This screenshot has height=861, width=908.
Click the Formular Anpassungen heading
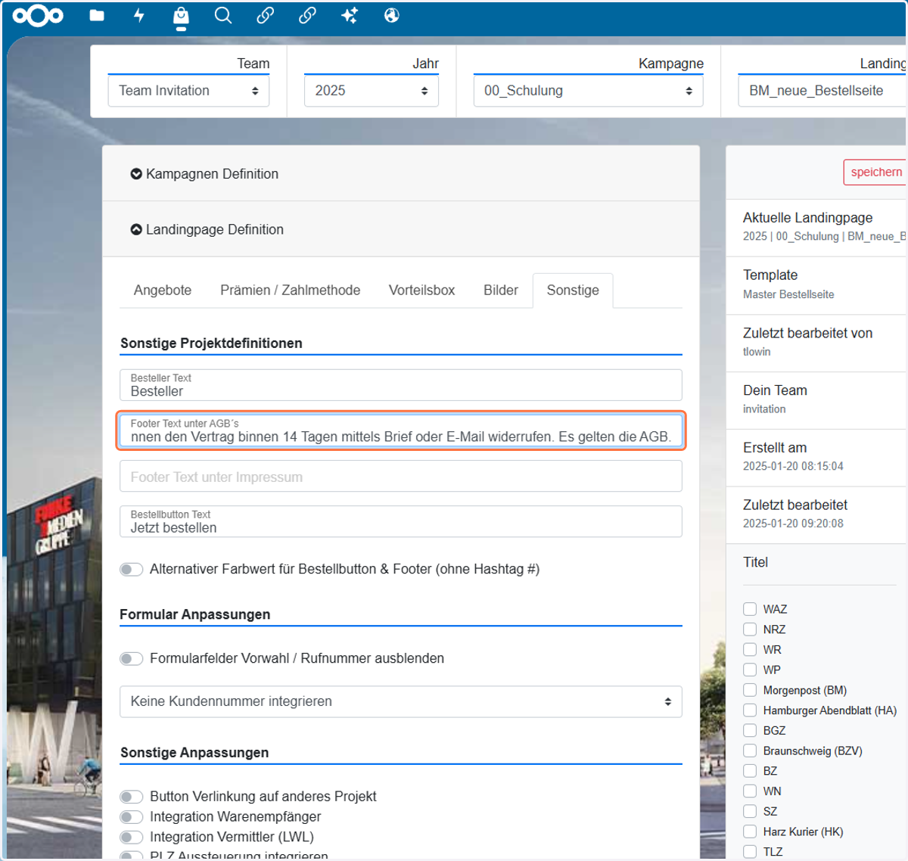click(x=195, y=614)
